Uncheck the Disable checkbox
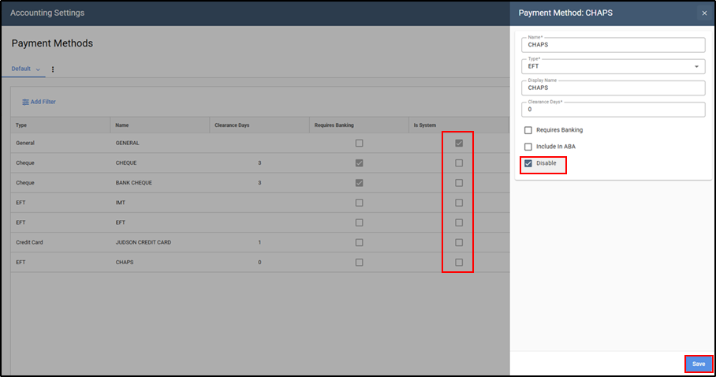 click(x=528, y=163)
